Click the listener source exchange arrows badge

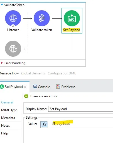pos(13,26)
